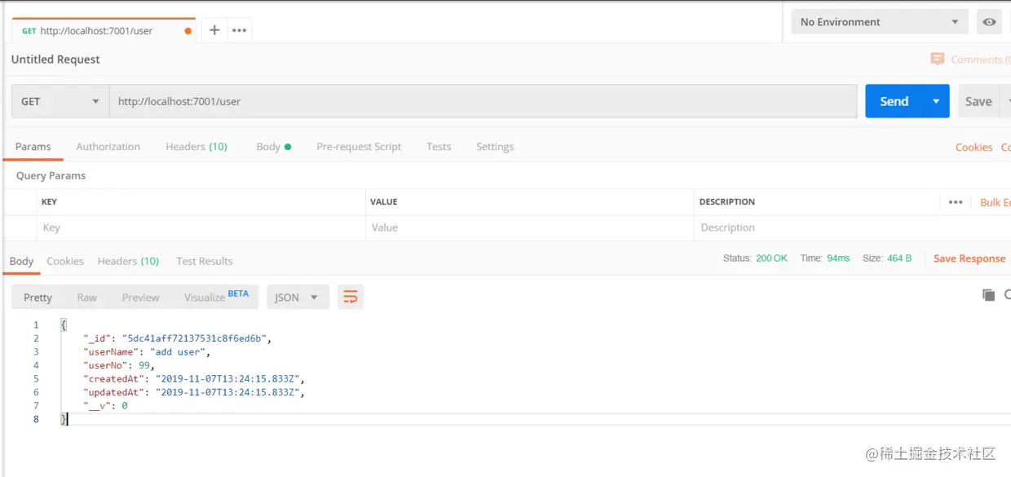Open query params column options ellipsis
Screen dimensions: 1011x477
click(x=956, y=202)
